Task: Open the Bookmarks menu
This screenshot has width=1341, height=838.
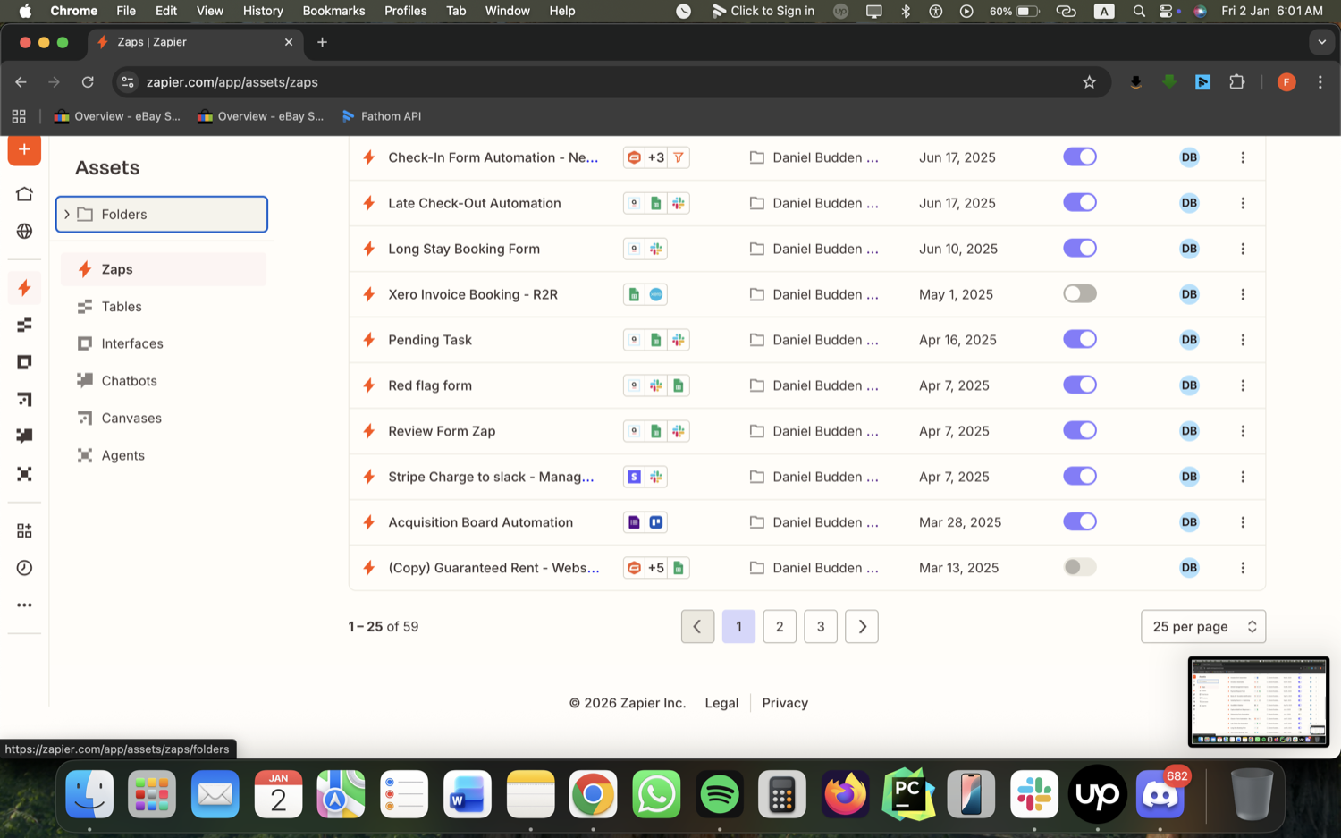Action: [x=333, y=11]
